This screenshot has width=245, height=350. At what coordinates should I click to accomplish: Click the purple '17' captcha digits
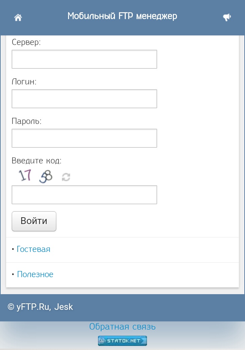pyautogui.click(x=25, y=175)
